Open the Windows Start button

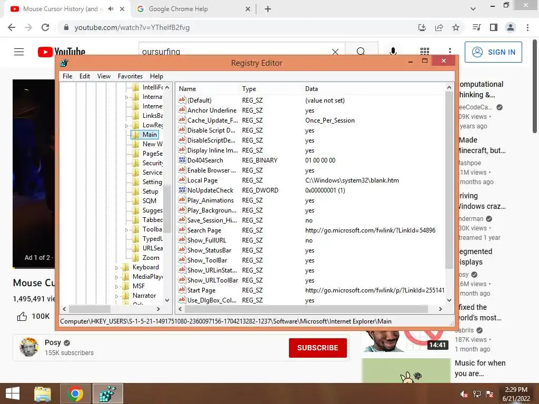tap(13, 393)
